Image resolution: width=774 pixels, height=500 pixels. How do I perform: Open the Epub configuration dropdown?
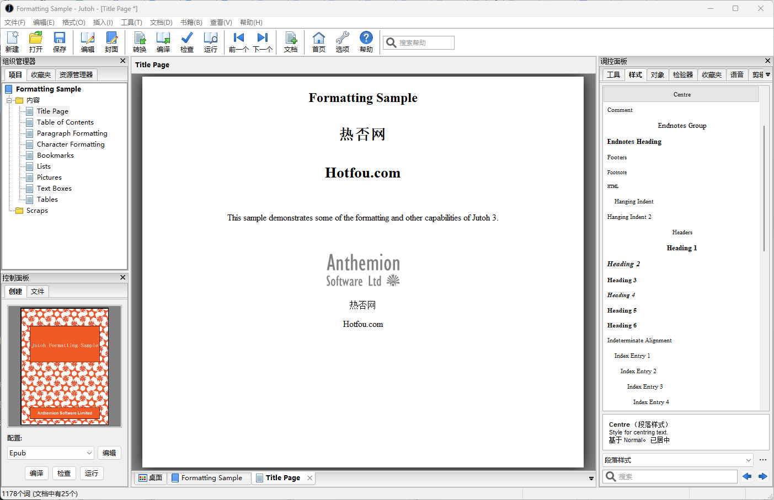(x=51, y=453)
